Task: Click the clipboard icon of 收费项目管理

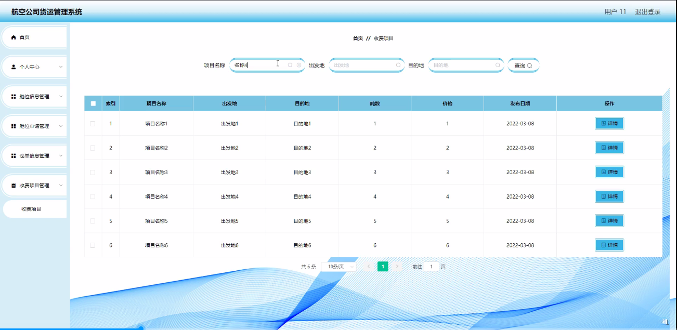Action: (x=14, y=186)
